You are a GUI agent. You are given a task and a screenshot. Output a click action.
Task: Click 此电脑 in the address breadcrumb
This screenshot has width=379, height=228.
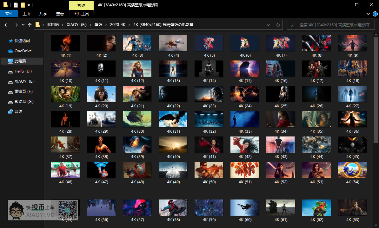pyautogui.click(x=53, y=25)
